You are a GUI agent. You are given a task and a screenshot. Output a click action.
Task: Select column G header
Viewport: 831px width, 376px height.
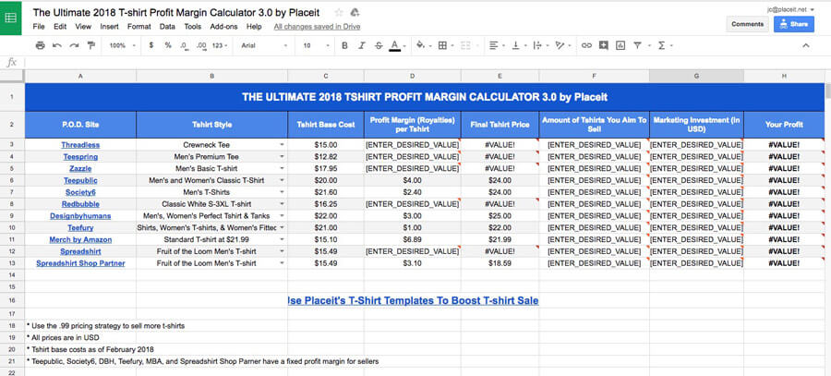pos(696,76)
